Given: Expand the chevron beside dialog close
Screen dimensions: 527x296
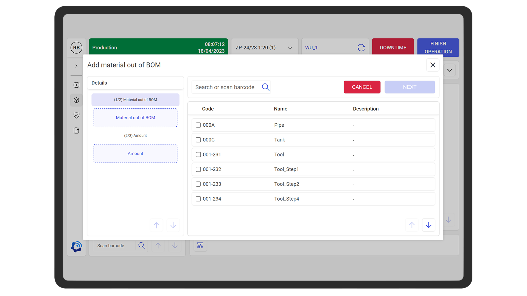Looking at the screenshot, I should tap(449, 70).
